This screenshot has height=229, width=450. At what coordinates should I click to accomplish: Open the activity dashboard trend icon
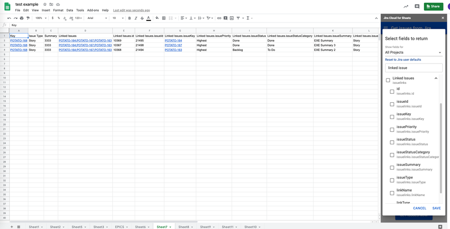pos(406,6)
